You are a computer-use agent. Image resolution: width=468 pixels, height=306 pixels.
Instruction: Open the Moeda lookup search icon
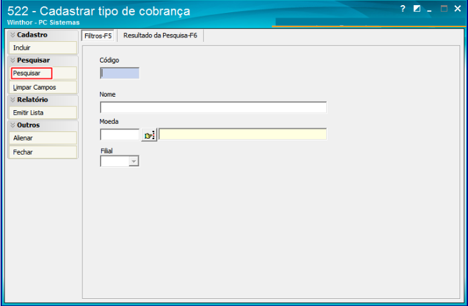point(149,135)
